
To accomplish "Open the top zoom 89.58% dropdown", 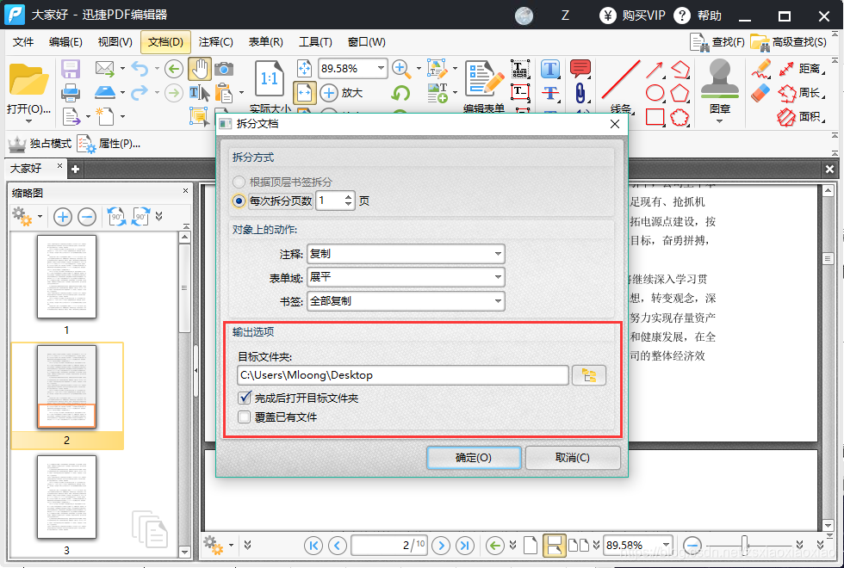I will coord(381,68).
